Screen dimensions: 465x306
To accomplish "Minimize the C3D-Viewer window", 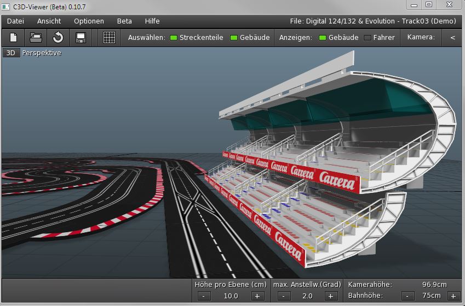I will [414, 4].
